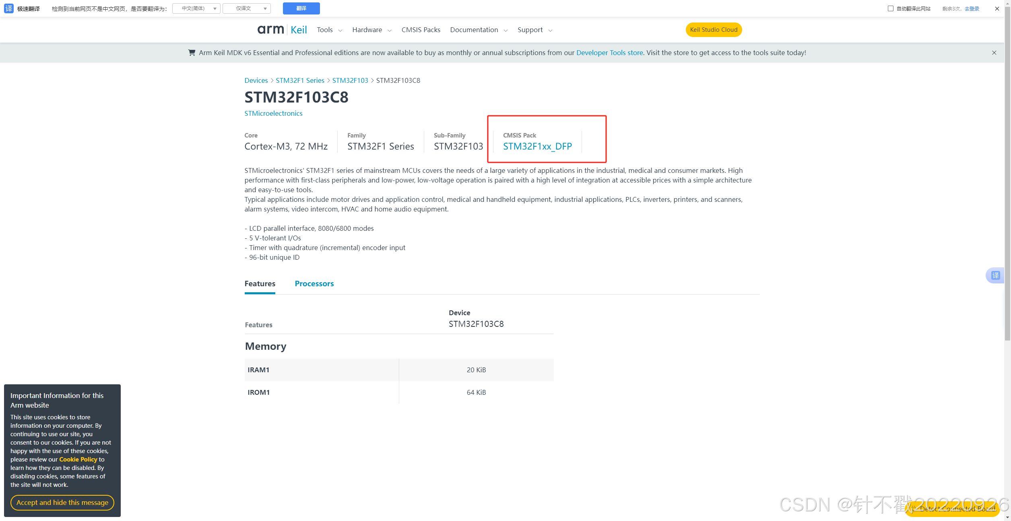Dismiss the MDK v6 announcement banner

coord(994,53)
